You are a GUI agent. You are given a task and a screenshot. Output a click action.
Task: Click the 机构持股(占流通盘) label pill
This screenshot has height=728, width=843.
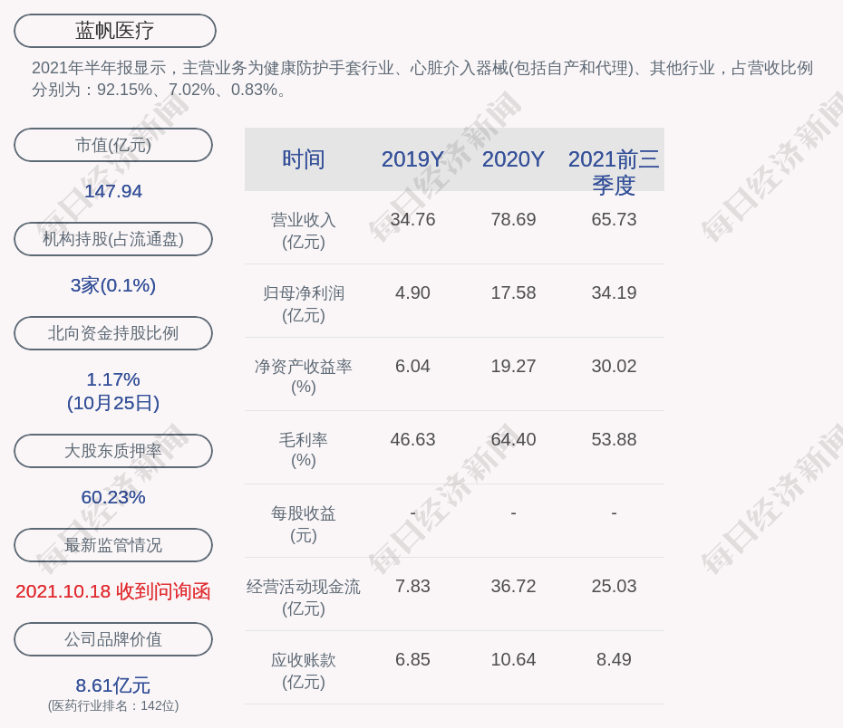113,239
